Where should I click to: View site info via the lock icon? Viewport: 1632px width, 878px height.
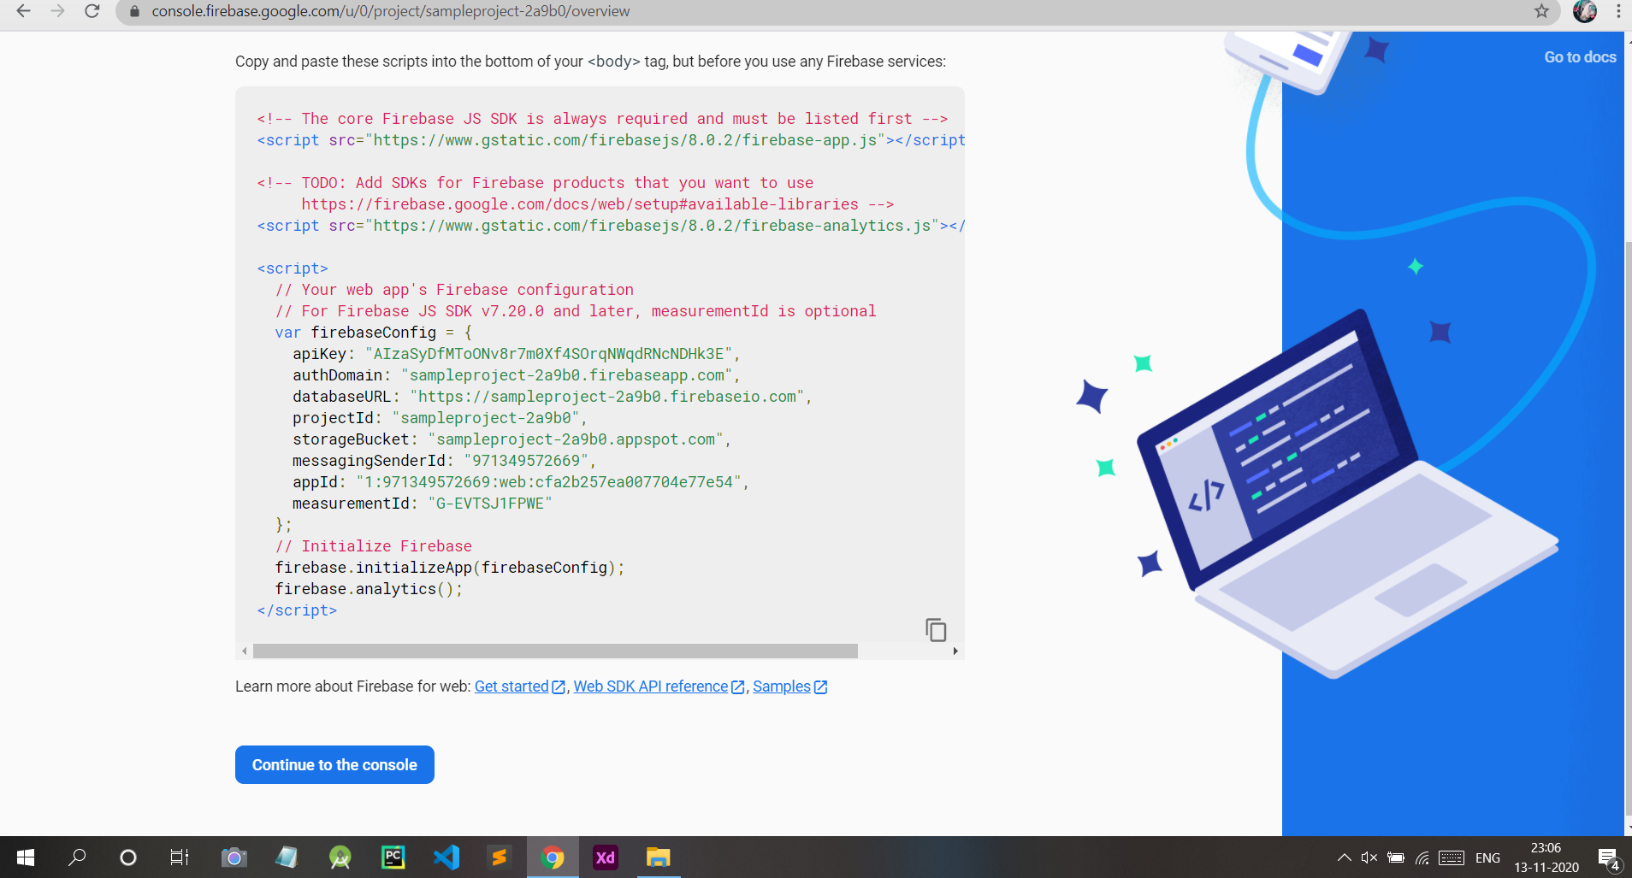click(x=133, y=11)
